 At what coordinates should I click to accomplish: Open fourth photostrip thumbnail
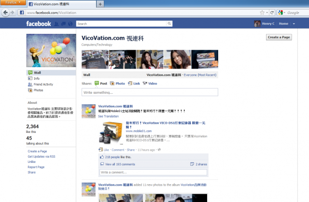(x=177, y=59)
